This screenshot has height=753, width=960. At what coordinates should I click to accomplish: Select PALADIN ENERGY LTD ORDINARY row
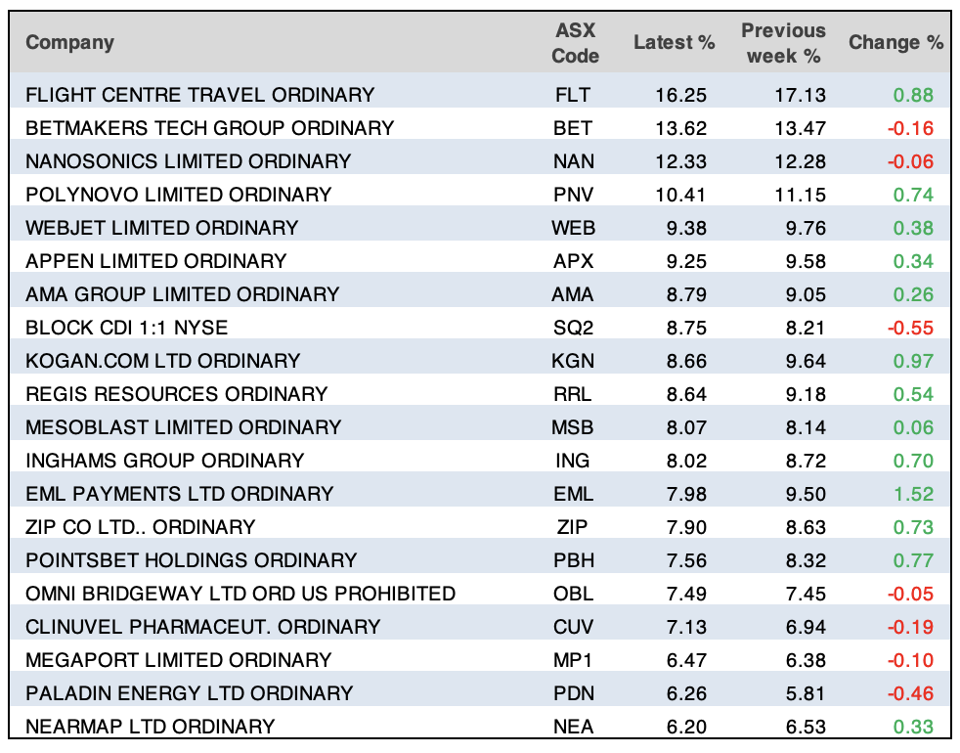pyautogui.click(x=189, y=693)
